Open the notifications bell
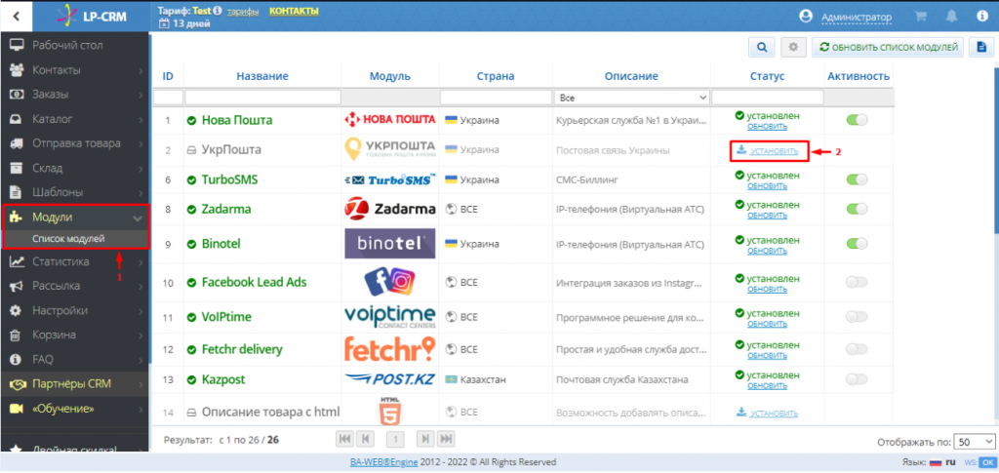This screenshot has height=473, width=999. [x=952, y=18]
